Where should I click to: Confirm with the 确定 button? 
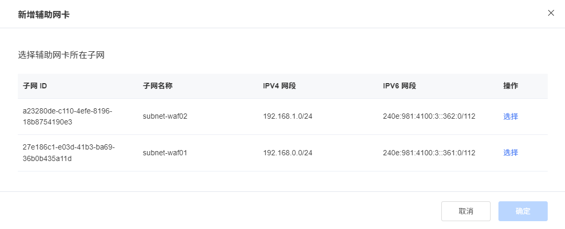(x=523, y=211)
